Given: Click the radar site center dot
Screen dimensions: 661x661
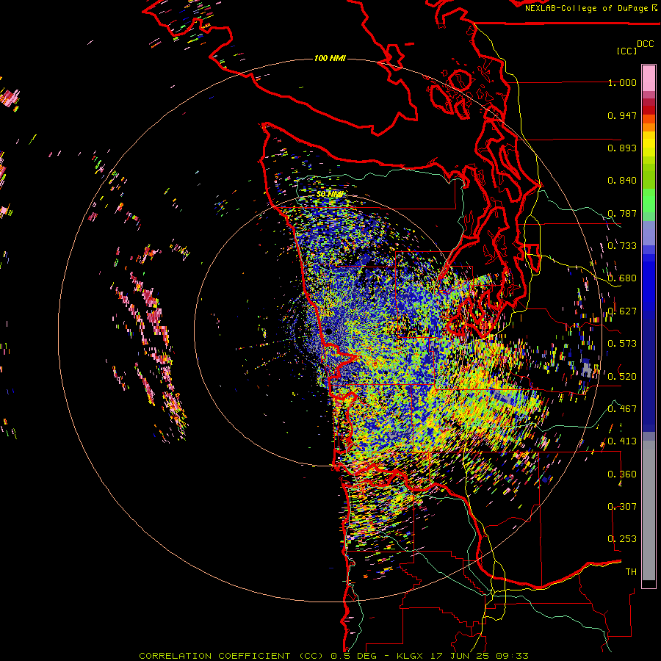Looking at the screenshot, I should pyautogui.click(x=328, y=332).
